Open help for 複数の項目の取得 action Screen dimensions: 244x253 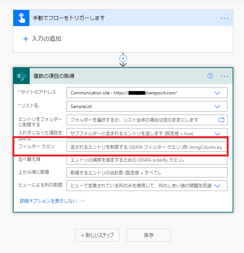click(210, 76)
